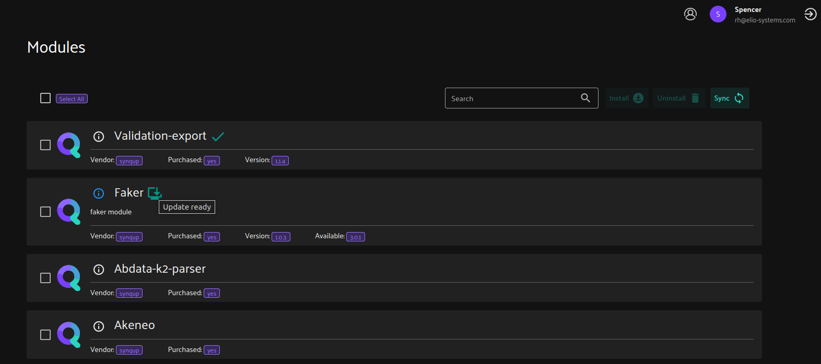Tick the Validation-export module checkbox
This screenshot has height=364, width=821.
pos(45,145)
